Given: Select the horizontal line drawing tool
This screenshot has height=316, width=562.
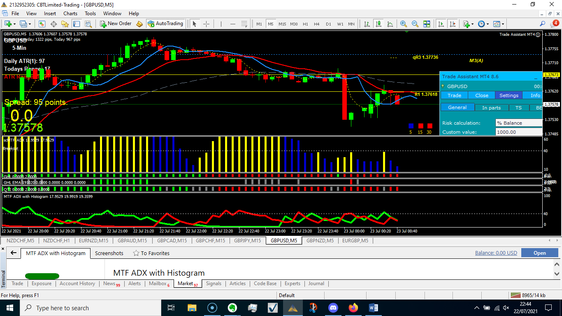Looking at the screenshot, I should click(232, 24).
